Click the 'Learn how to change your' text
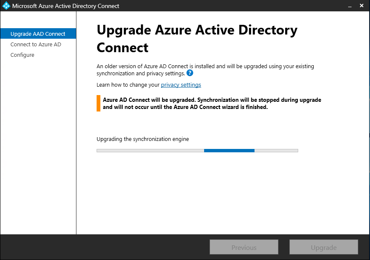Screen dimensions: 370x260 click(128, 85)
